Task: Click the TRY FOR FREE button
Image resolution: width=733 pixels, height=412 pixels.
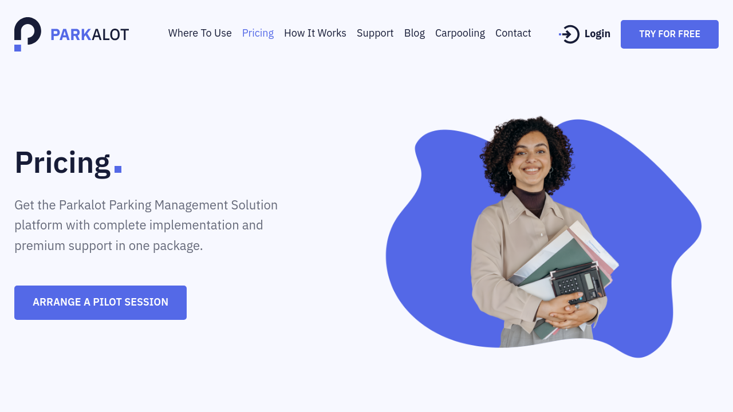Action: coord(669,34)
